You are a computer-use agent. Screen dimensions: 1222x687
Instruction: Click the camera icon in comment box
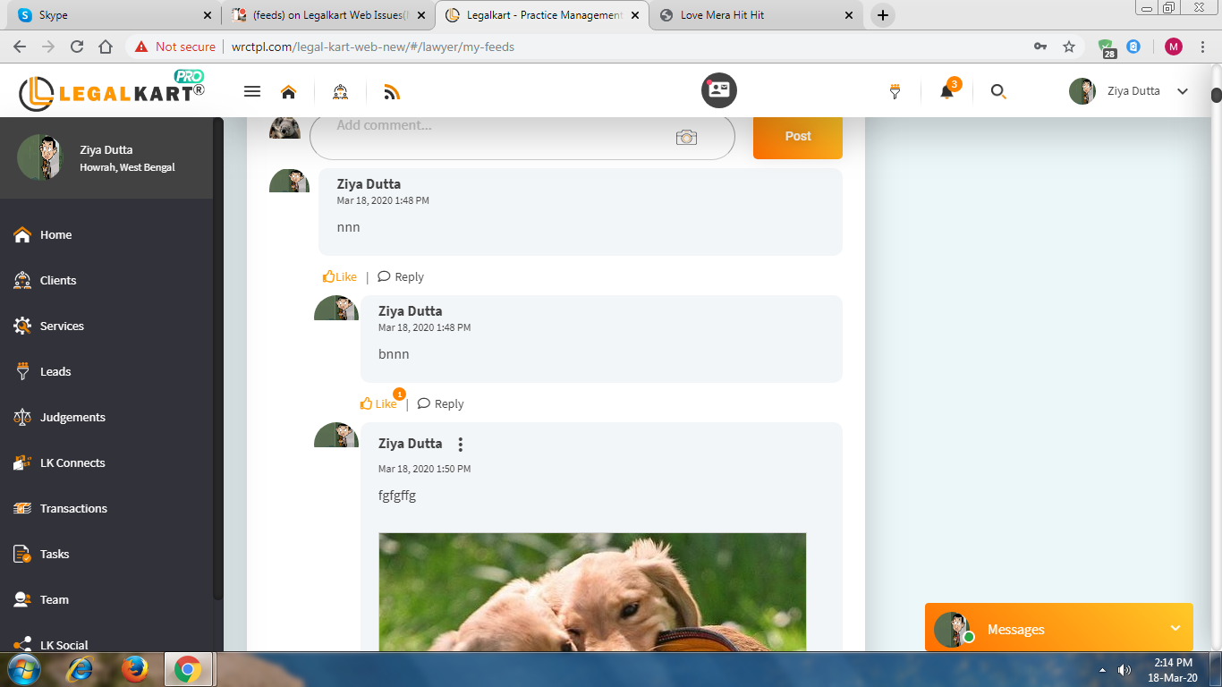tap(686, 137)
